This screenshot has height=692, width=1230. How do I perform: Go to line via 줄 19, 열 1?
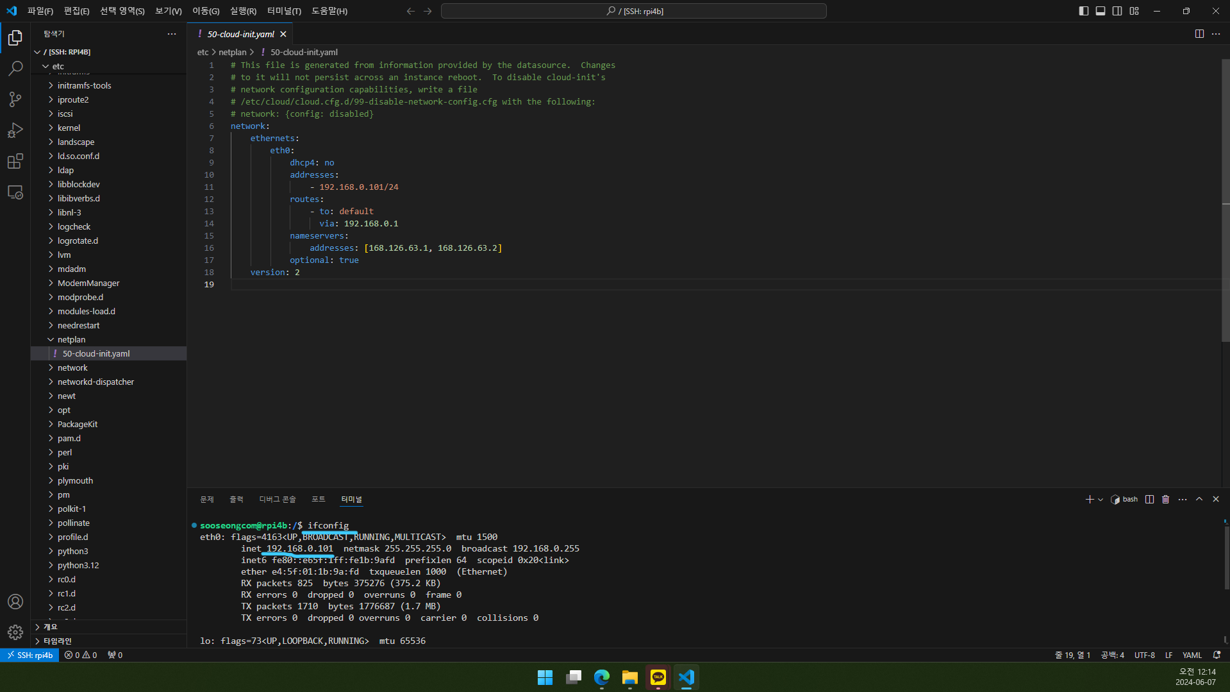pos(1072,655)
